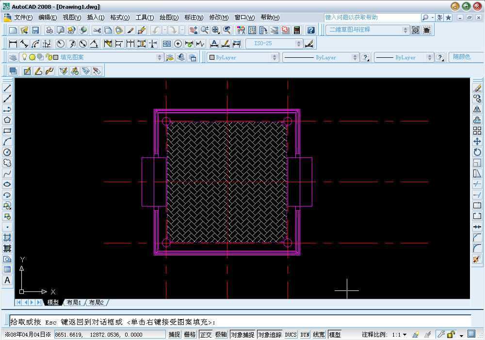The height and width of the screenshot is (340, 485).
Task: Toggle 对象捕捉 object snap in status bar
Action: 243,335
